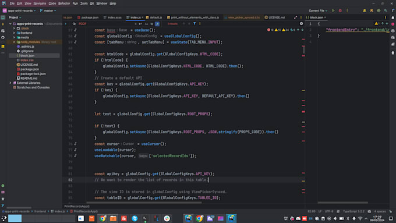This screenshot has height=223, width=396.
Task: Click the frontend breadcrumb in navigation bar
Action: click(x=40, y=211)
